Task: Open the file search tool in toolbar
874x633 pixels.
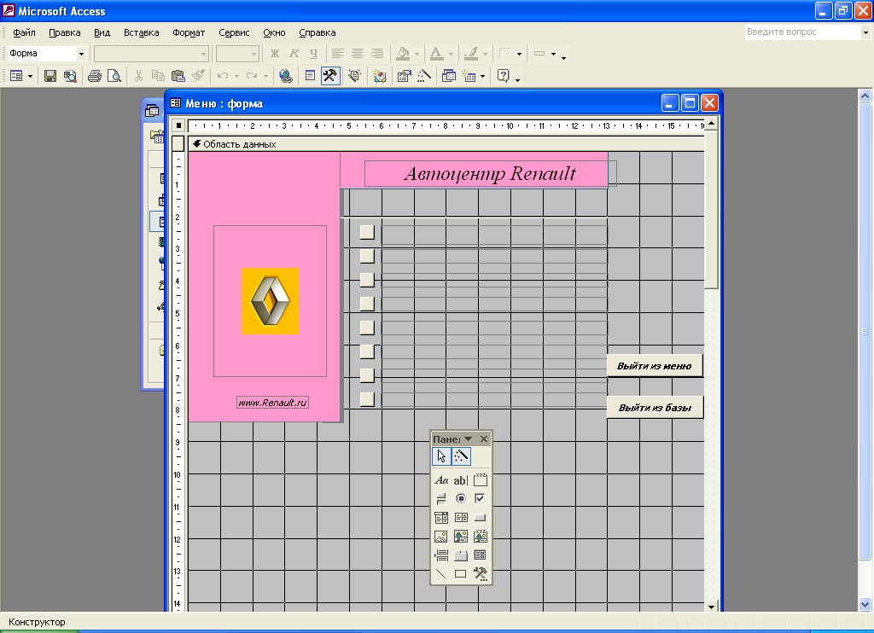Action: (70, 76)
